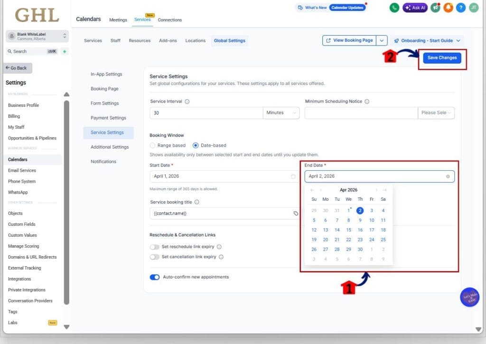Click the info icon beside Service Interval
The image size is (486, 344).
[187, 102]
